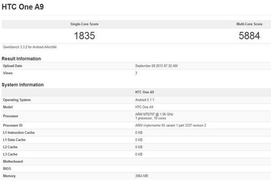Select the 3864 MB memory value

142,175
